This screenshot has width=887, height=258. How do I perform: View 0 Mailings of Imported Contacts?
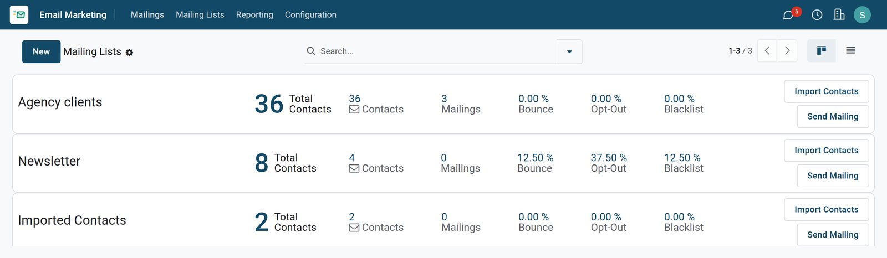point(461,222)
